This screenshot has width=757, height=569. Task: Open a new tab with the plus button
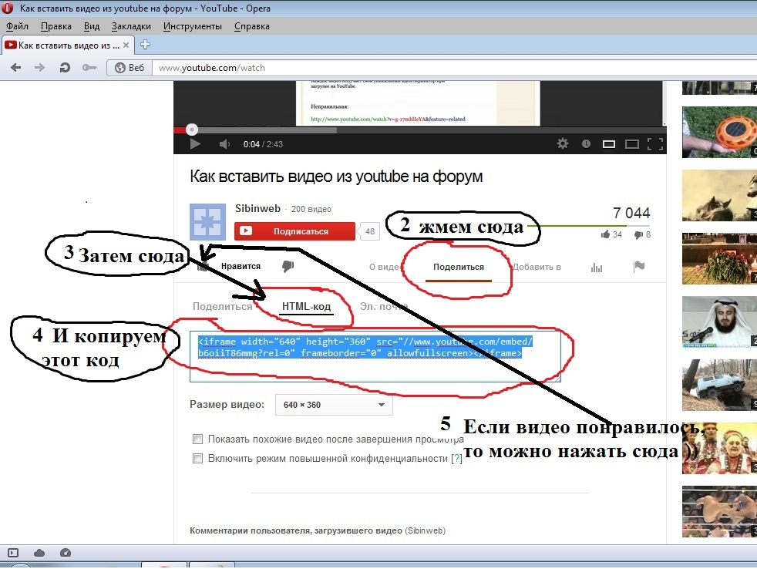click(x=145, y=45)
